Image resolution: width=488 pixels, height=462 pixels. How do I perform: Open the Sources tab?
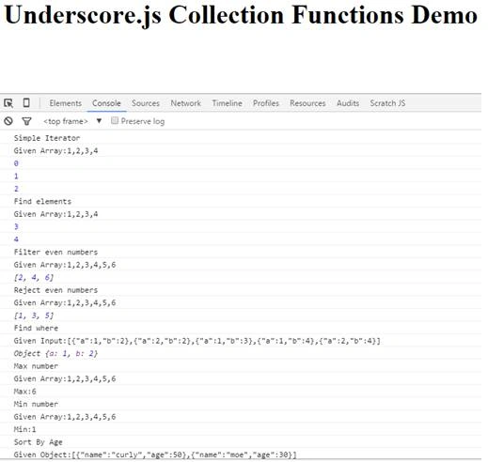click(x=146, y=103)
